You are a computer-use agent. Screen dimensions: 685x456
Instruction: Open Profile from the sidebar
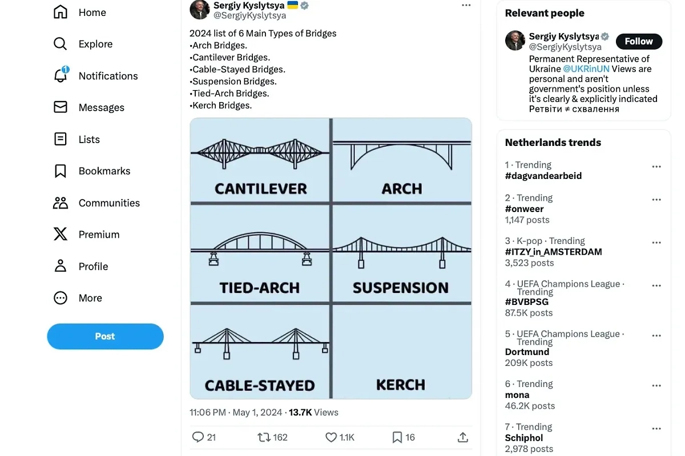(61, 266)
